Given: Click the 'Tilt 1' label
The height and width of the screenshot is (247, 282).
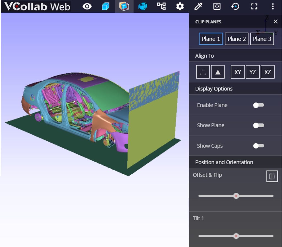Looking at the screenshot, I should click(x=198, y=218).
